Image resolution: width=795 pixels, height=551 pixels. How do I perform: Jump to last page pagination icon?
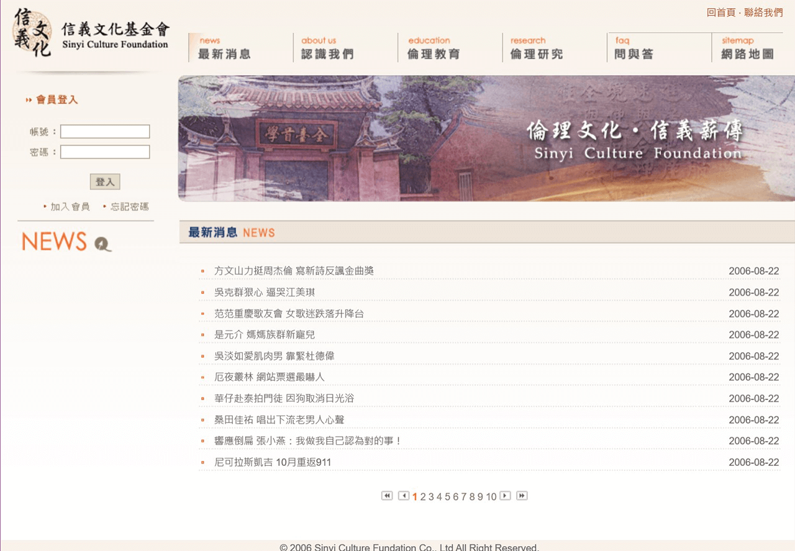[x=522, y=496]
